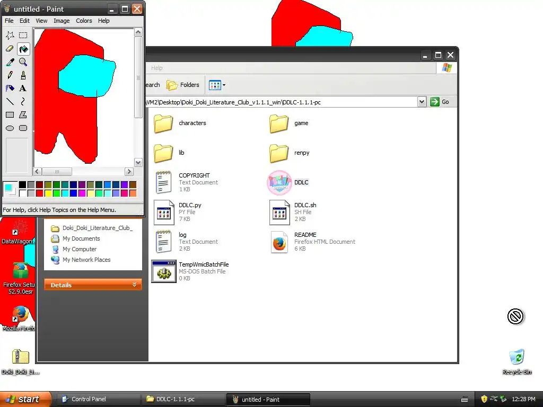Click the address bar path field
Viewport: 543px width, 407px height.
282,102
